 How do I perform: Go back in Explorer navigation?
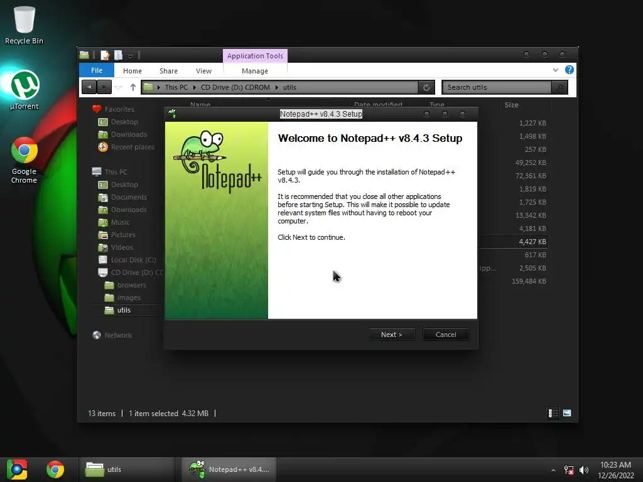[x=89, y=87]
